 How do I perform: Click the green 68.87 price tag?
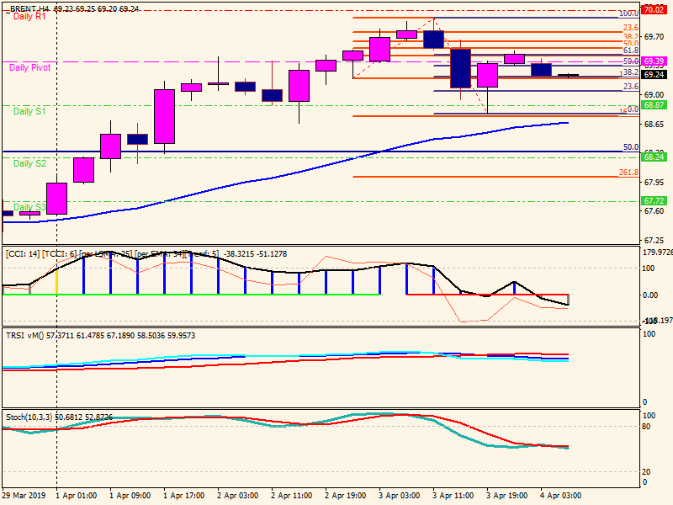654,105
